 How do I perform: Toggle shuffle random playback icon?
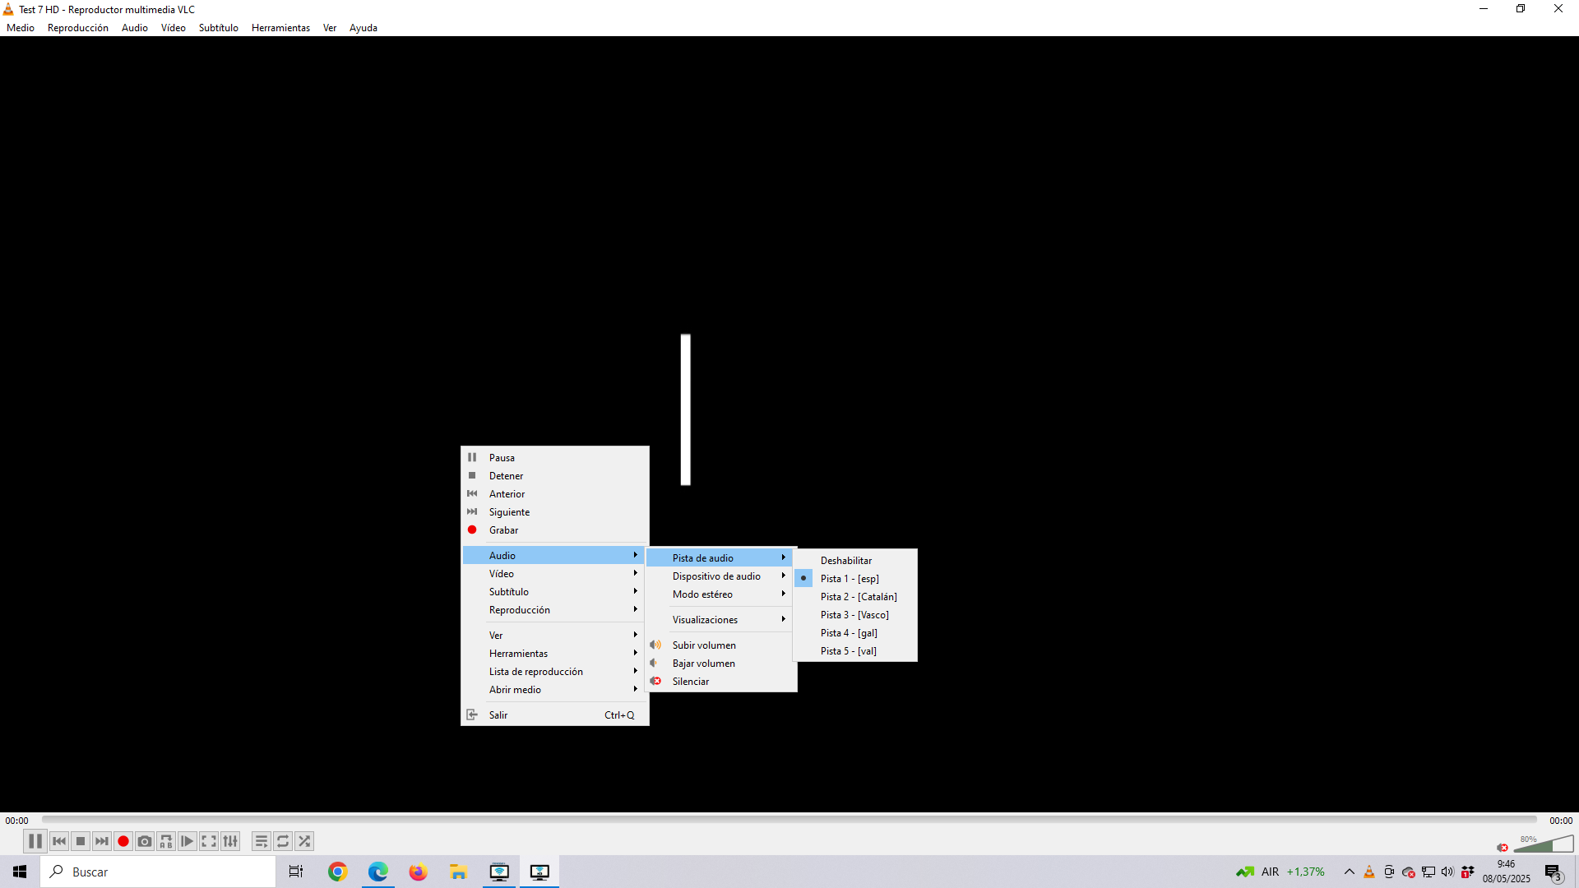click(x=304, y=841)
